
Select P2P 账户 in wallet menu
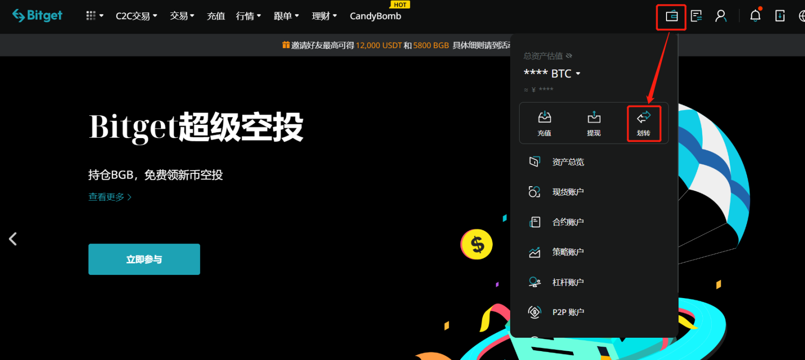[568, 312]
